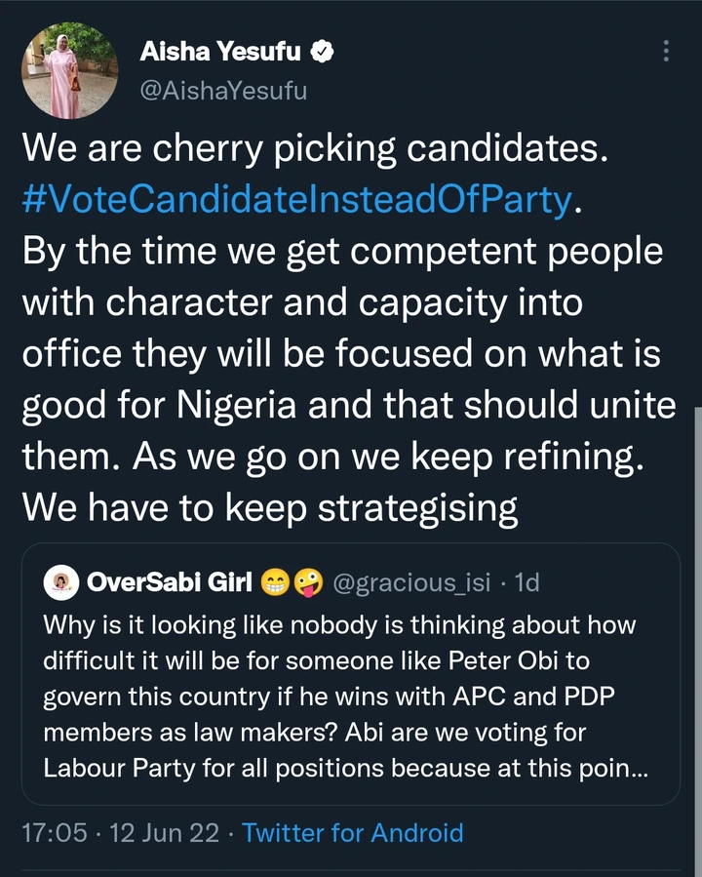Tap OverSabi Girl's small avatar icon
The height and width of the screenshot is (877, 702).
(60, 582)
